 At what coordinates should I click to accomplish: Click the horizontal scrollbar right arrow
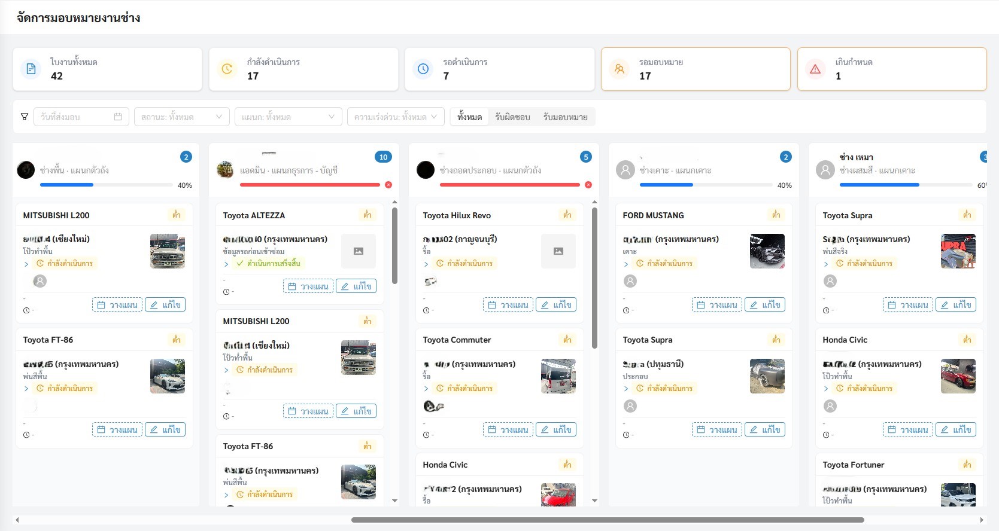coord(982,520)
